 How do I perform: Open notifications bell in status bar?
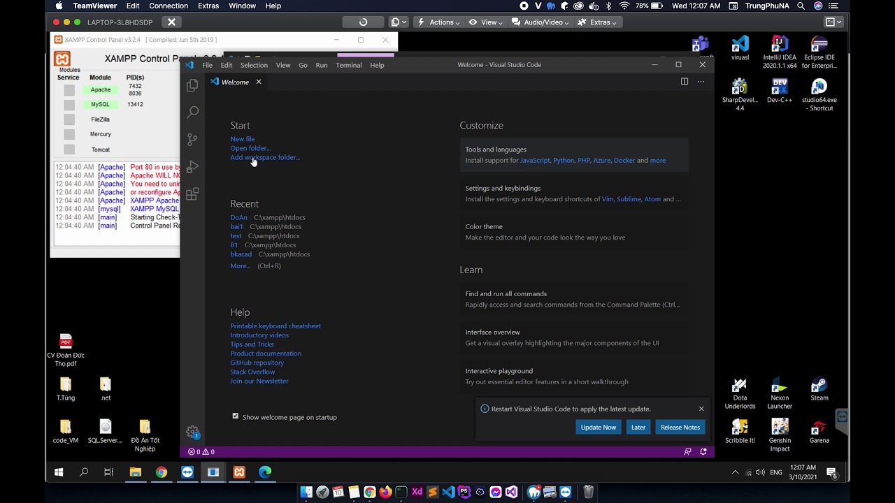[703, 452]
